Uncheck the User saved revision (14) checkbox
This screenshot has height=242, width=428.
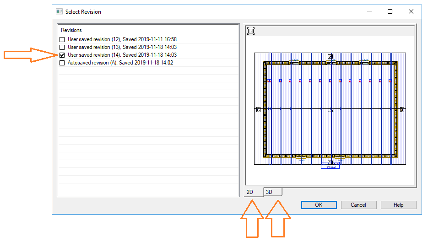62,55
